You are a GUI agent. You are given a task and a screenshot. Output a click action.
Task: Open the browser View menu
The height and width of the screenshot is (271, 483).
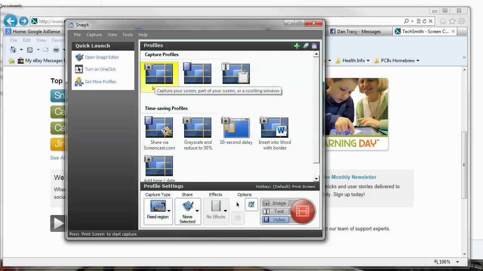click(41, 40)
